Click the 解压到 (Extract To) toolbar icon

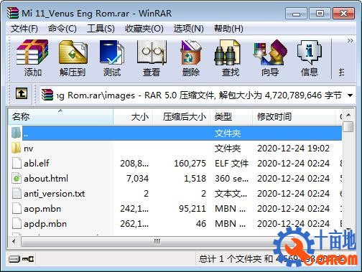(x=73, y=52)
